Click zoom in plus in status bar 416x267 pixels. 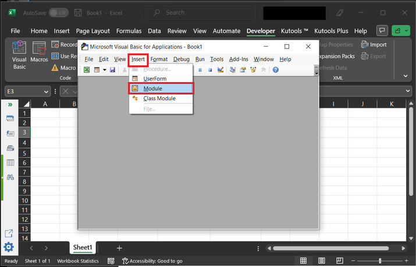(407, 261)
